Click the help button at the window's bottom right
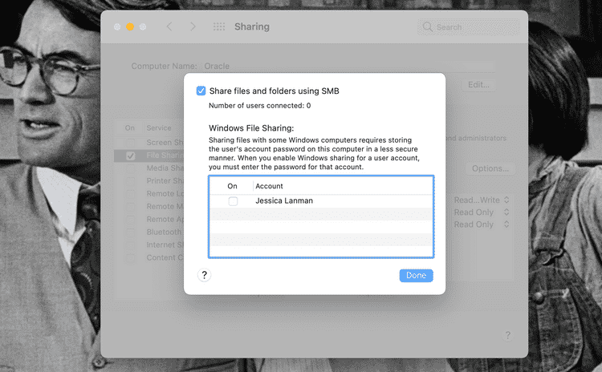The height and width of the screenshot is (372, 602). tap(507, 335)
